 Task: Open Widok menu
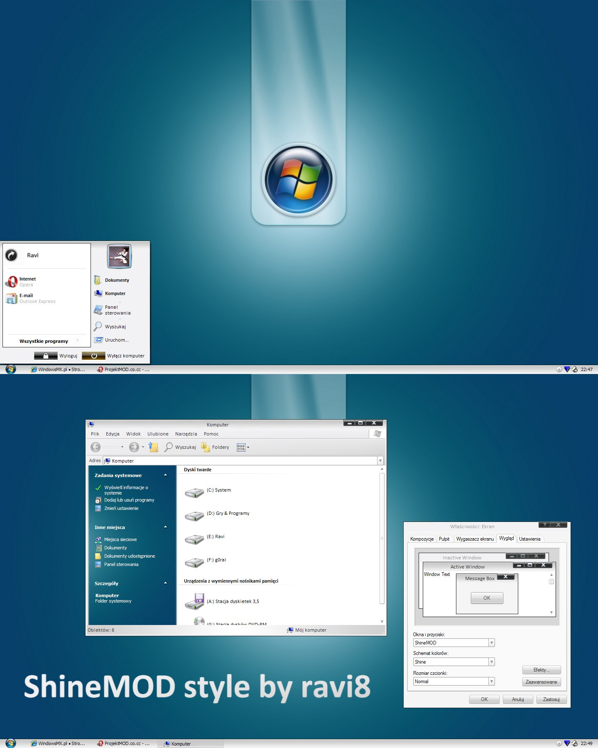coord(133,434)
